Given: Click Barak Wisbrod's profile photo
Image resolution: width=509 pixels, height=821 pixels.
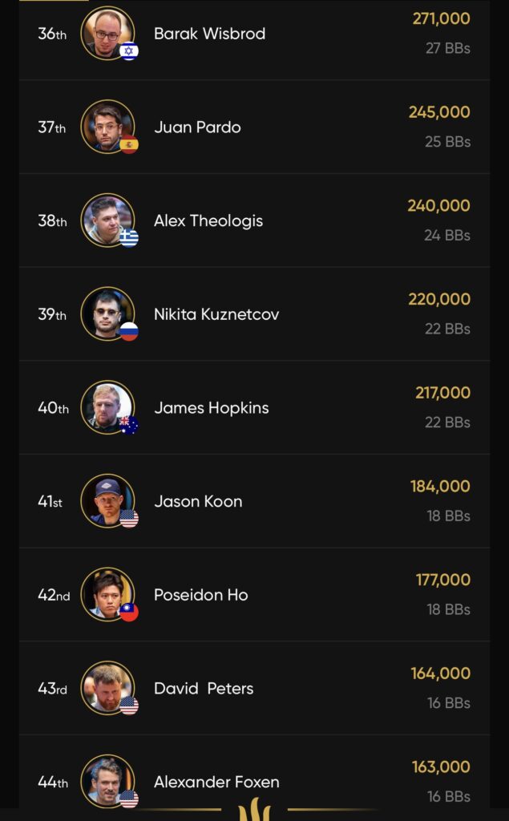Looking at the screenshot, I should (x=107, y=32).
